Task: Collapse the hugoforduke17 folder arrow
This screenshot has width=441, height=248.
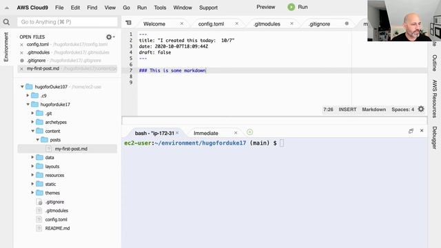Action: 28,104
